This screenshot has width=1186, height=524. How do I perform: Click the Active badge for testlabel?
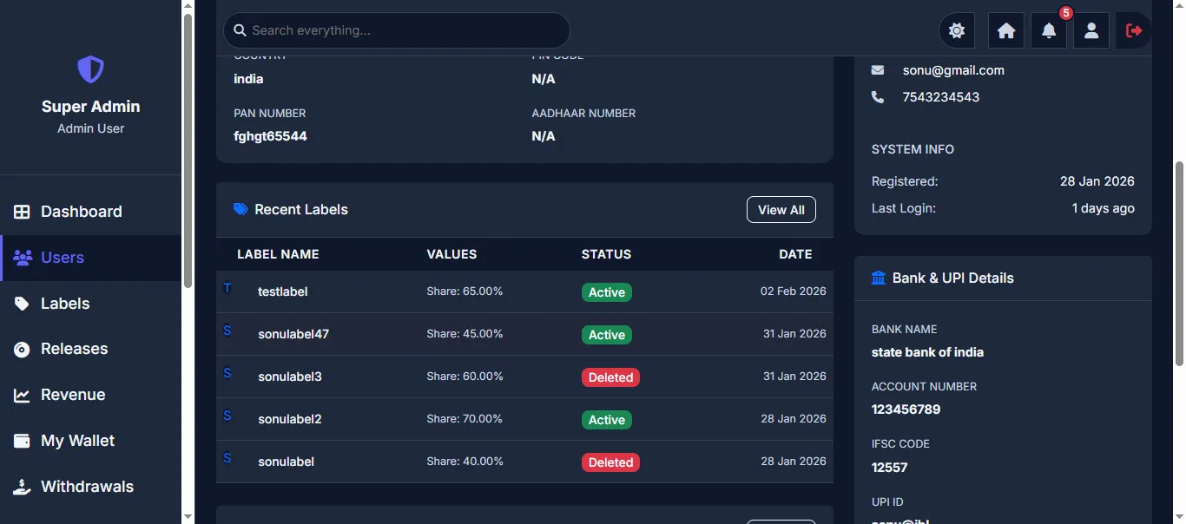coord(607,292)
